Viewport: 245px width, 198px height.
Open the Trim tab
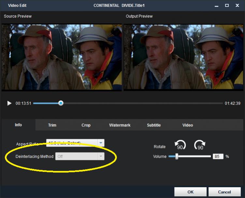click(x=52, y=125)
